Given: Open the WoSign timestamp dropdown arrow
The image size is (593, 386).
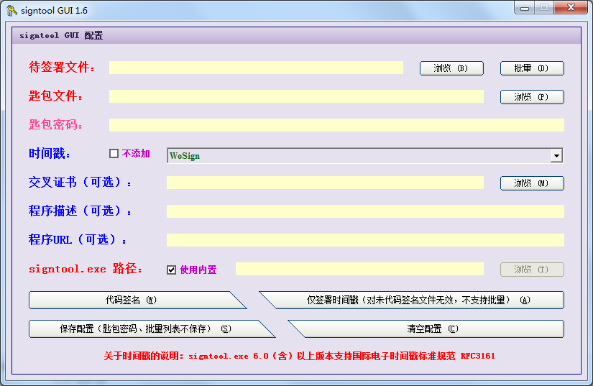Looking at the screenshot, I should tap(556, 155).
